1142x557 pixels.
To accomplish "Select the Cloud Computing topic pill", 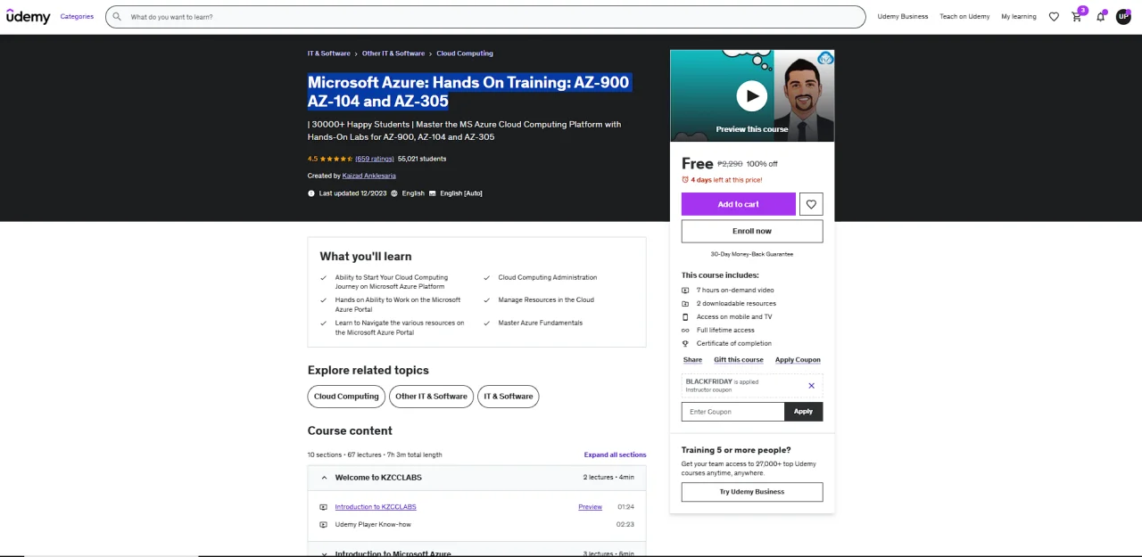I will click(346, 397).
